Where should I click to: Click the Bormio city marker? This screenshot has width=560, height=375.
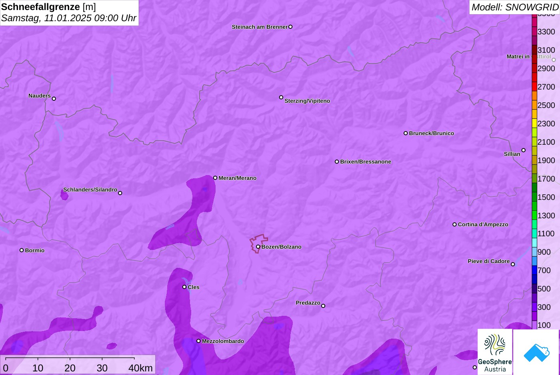click(22, 250)
